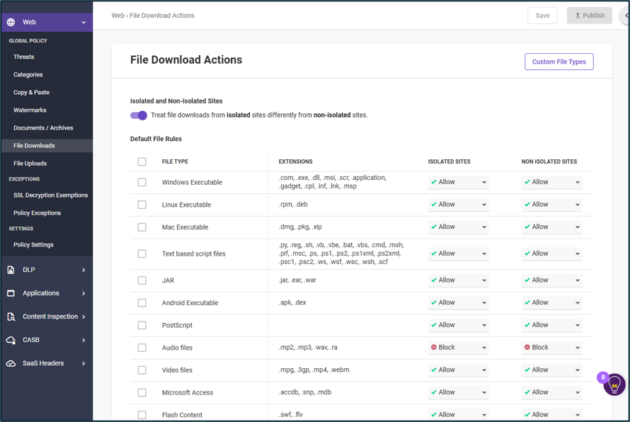Click the upload icon on Publish button
Image resolution: width=630 pixels, height=422 pixels.
578,16
